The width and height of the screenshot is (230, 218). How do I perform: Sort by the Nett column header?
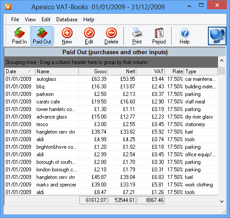(x=122, y=71)
